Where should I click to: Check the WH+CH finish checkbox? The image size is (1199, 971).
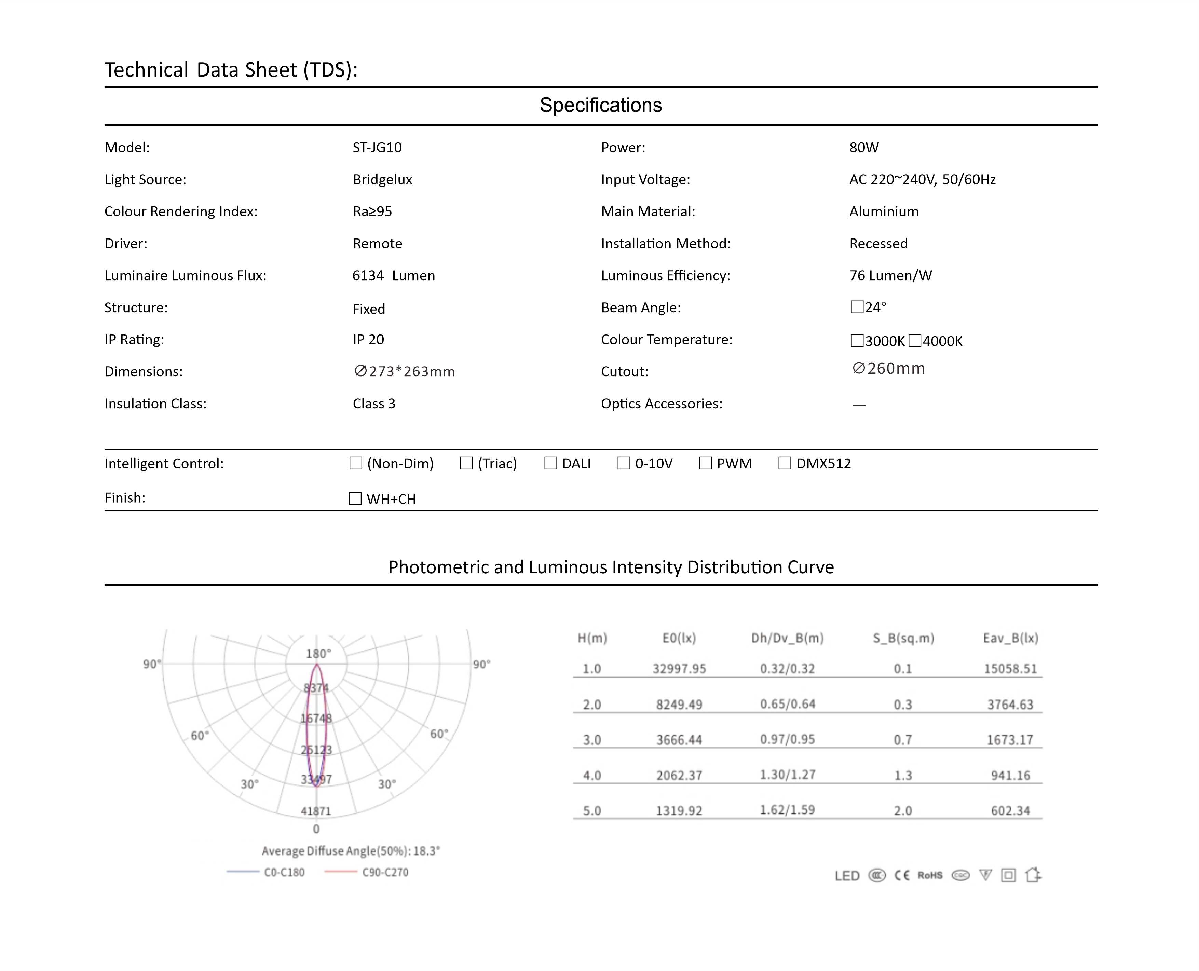pyautogui.click(x=355, y=498)
